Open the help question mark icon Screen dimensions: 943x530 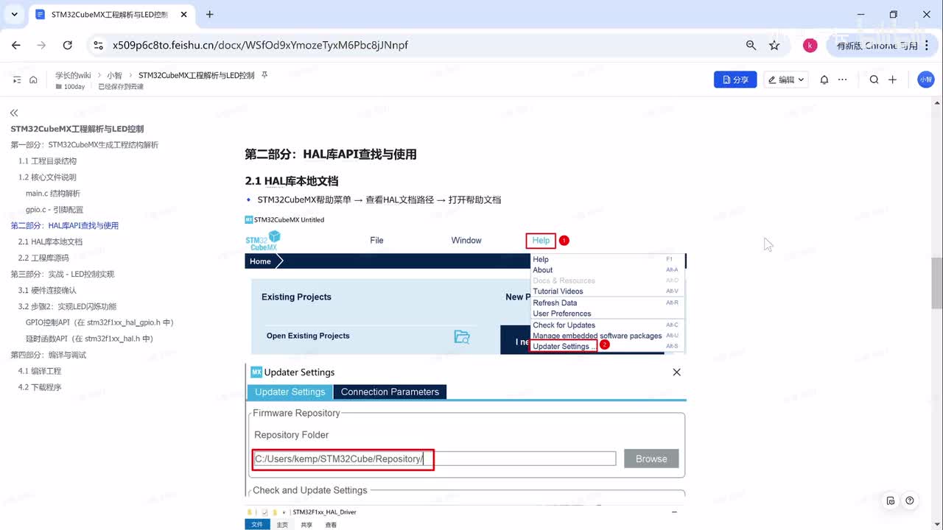pyautogui.click(x=910, y=501)
